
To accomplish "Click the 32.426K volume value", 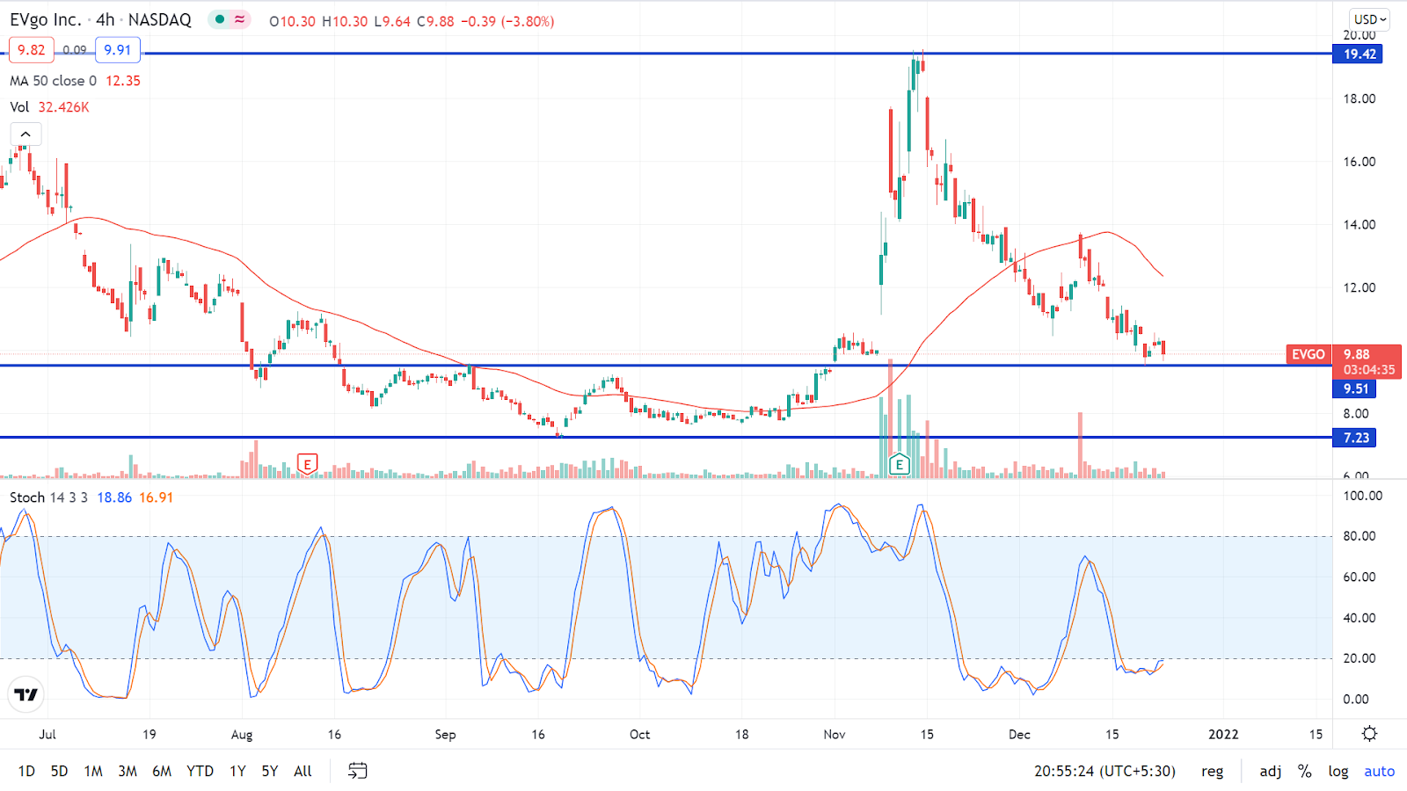I will click(x=63, y=107).
